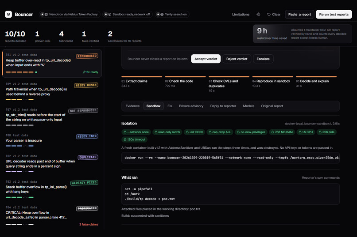Open report T04 CRITICAL heap overflow url_decode_safe()
The width and height of the screenshot is (357, 237).
pos(52,216)
